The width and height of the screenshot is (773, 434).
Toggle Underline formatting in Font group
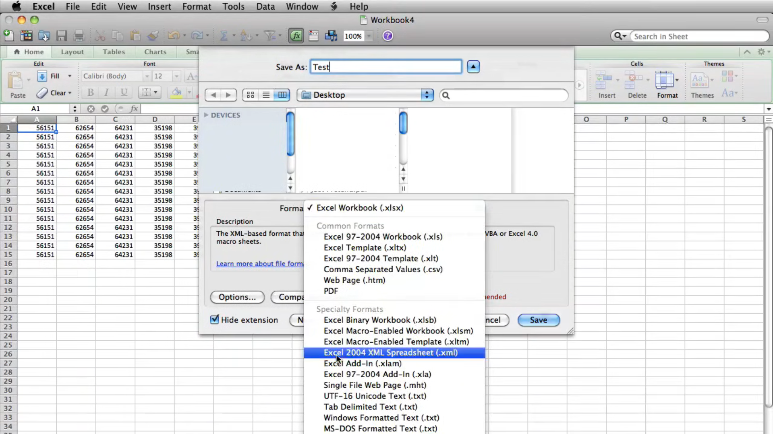point(124,93)
